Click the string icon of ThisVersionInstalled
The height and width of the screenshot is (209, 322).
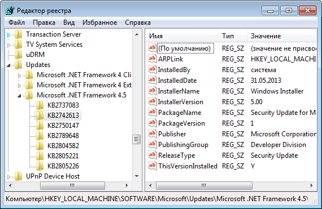click(152, 166)
